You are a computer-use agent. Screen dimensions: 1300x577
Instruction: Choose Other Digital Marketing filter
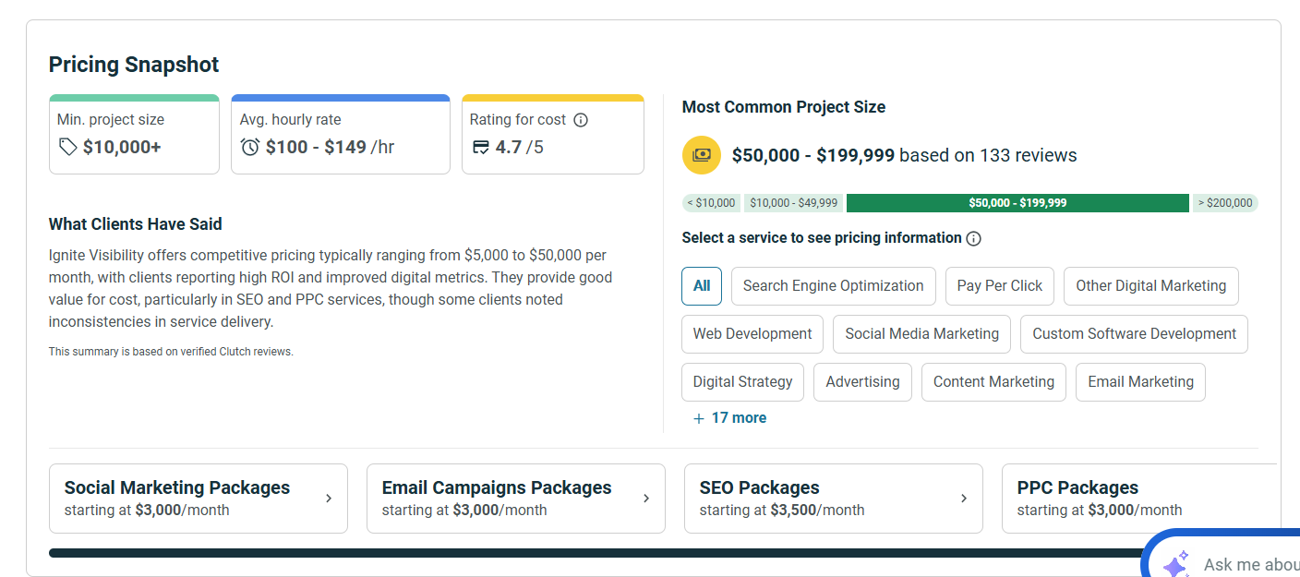(1151, 286)
